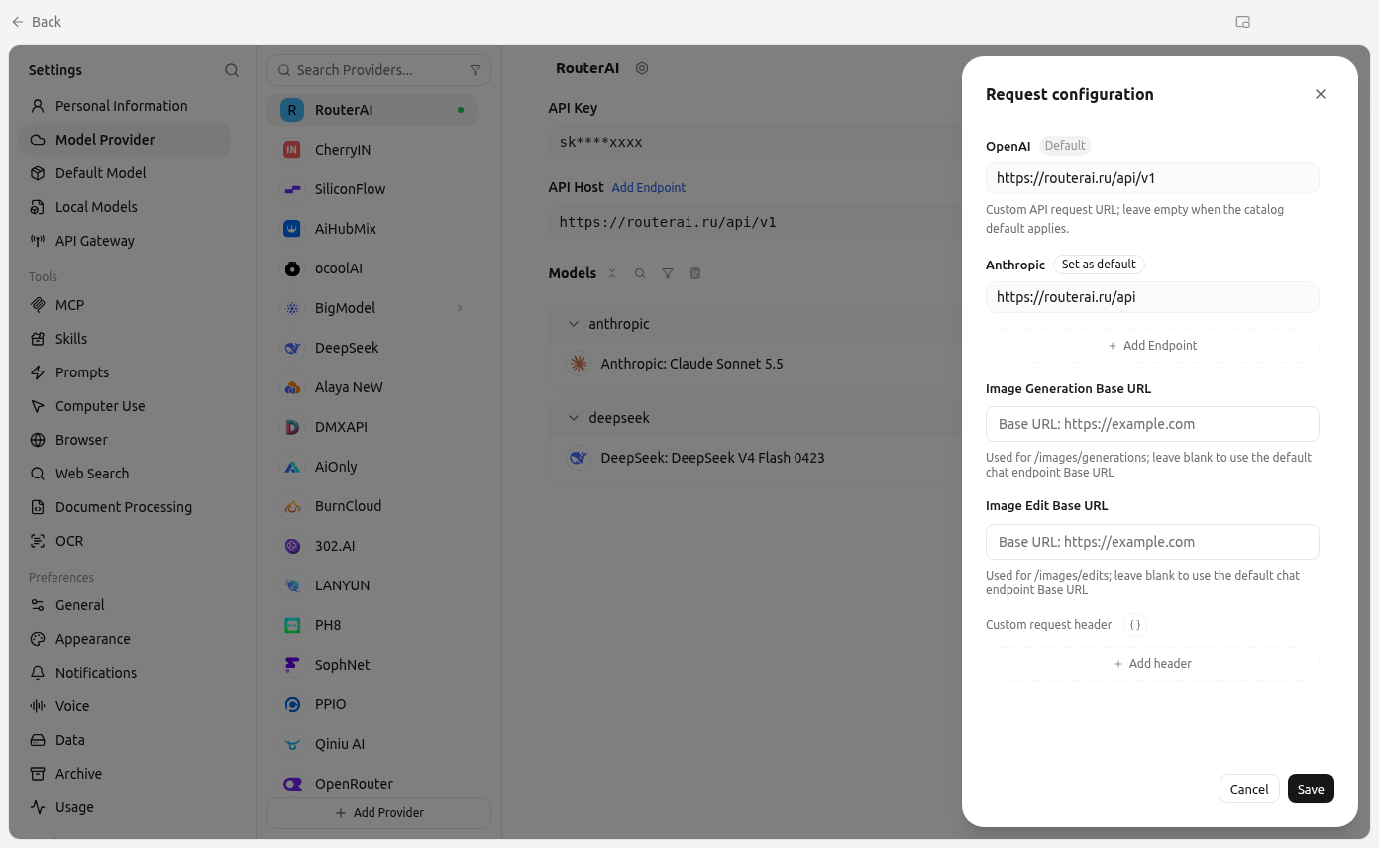Click the Image Edit Base URL field
This screenshot has height=848, width=1379.
[x=1152, y=542]
